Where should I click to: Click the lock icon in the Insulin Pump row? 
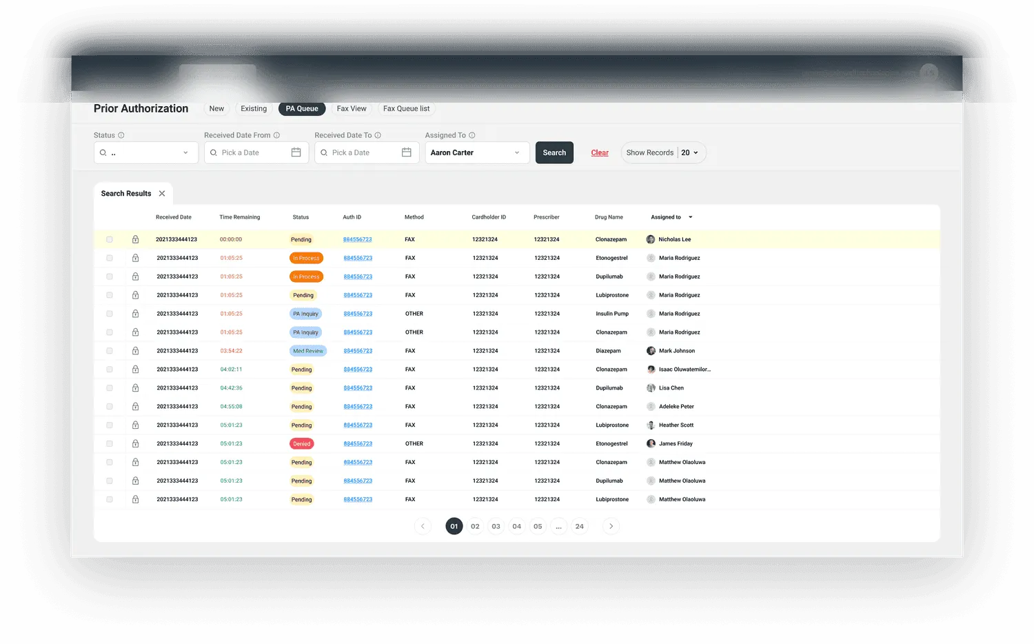pos(135,314)
